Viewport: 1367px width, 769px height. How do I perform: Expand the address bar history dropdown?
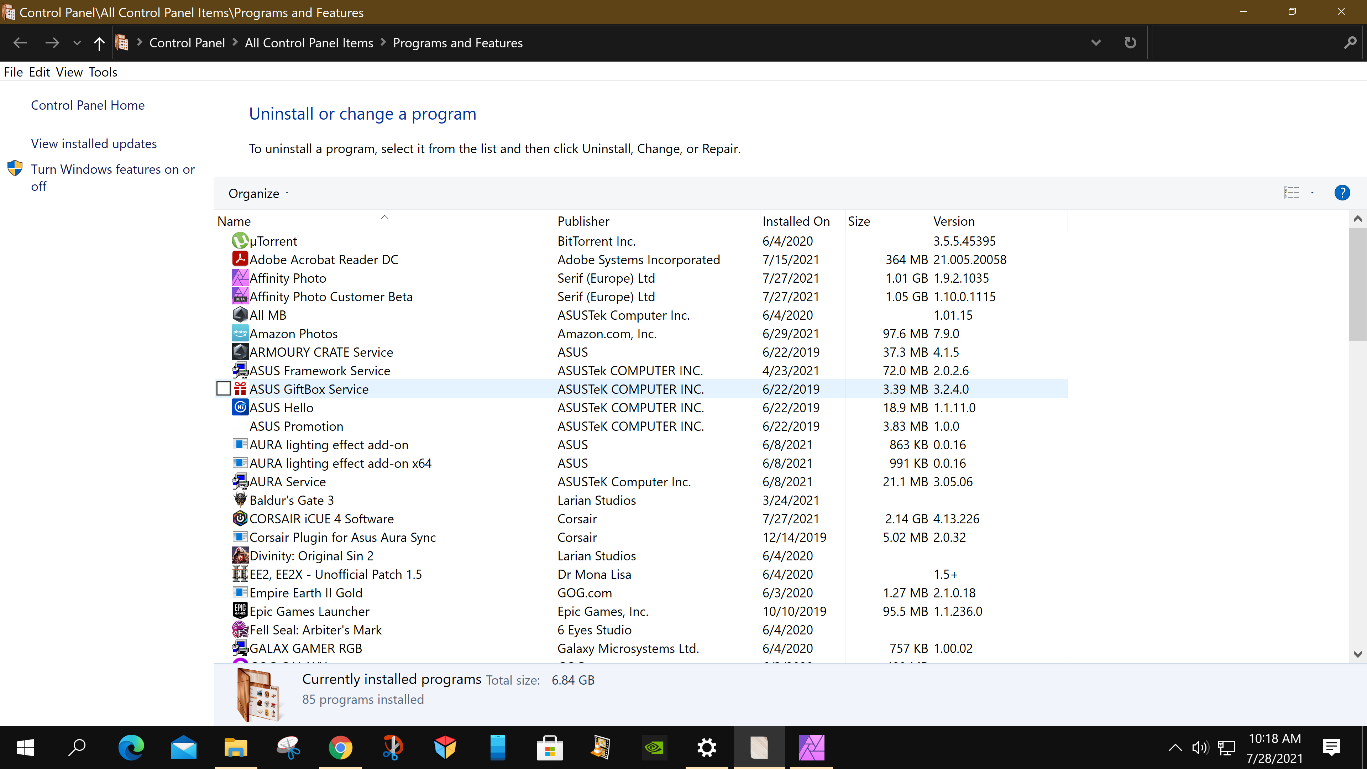[x=1096, y=42]
